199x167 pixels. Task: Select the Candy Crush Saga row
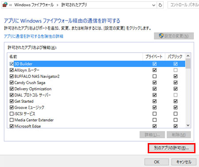tap(96, 82)
